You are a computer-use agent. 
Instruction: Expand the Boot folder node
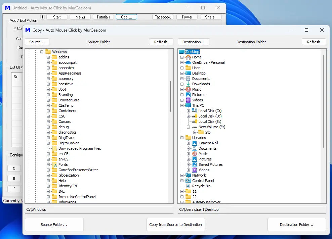(x=48, y=89)
